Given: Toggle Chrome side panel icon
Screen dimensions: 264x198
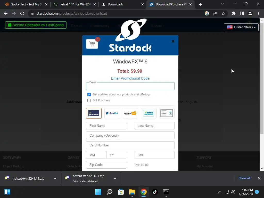Looking at the screenshot, I should click(242, 13).
